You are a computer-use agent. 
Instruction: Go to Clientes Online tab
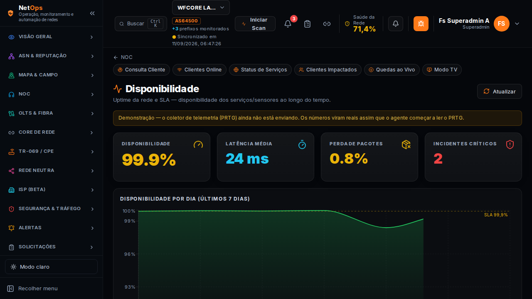(199, 70)
